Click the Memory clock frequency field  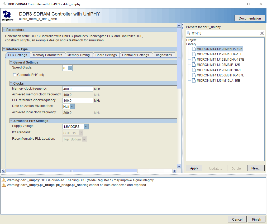click(78, 89)
